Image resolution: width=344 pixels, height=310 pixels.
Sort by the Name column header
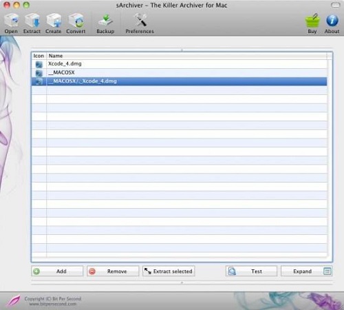(x=186, y=56)
